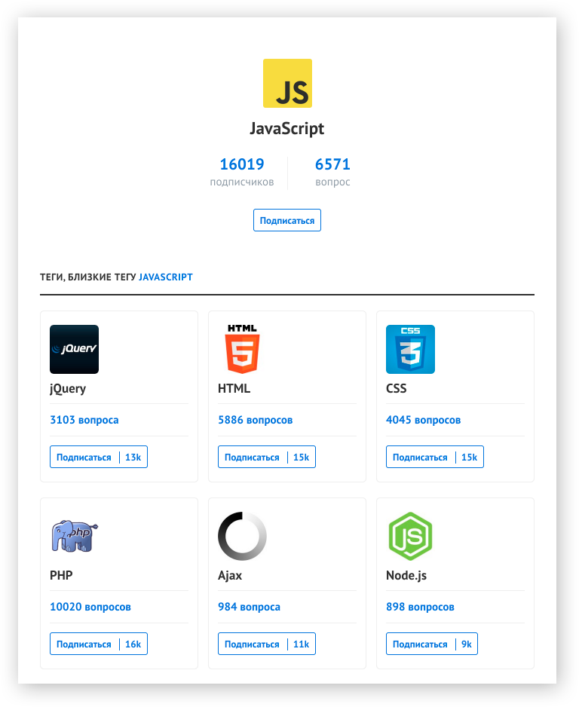Image resolution: width=579 pixels, height=707 pixels.
Task: Open the JAVASCRIPT link in section heading
Action: (x=166, y=277)
